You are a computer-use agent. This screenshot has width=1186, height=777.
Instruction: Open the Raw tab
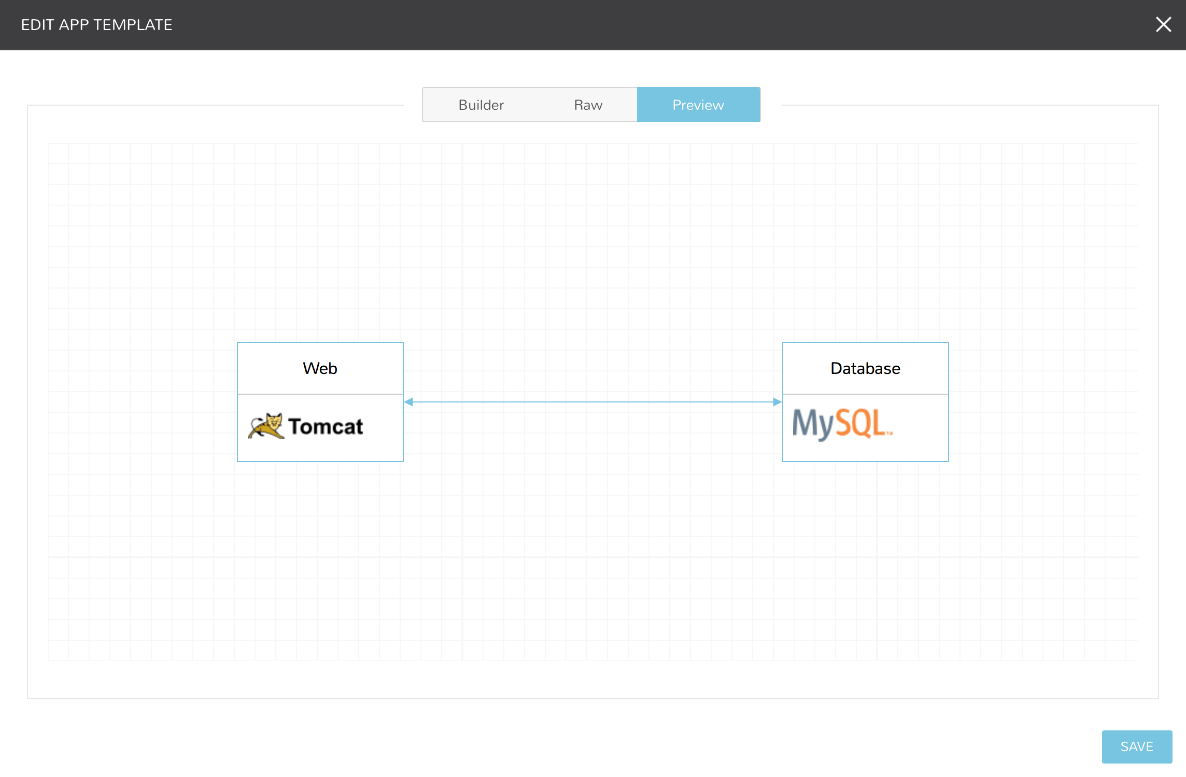click(588, 105)
